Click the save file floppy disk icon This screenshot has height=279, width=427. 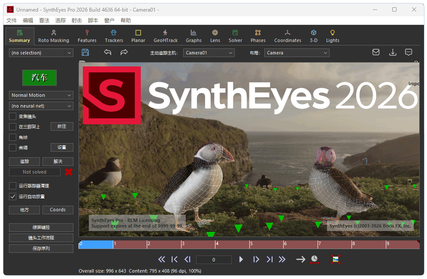85,52
